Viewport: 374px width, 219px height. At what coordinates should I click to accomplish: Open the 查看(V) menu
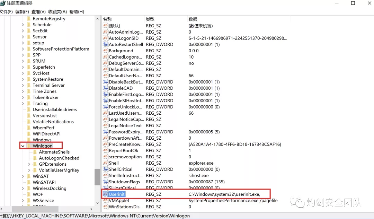point(38,12)
